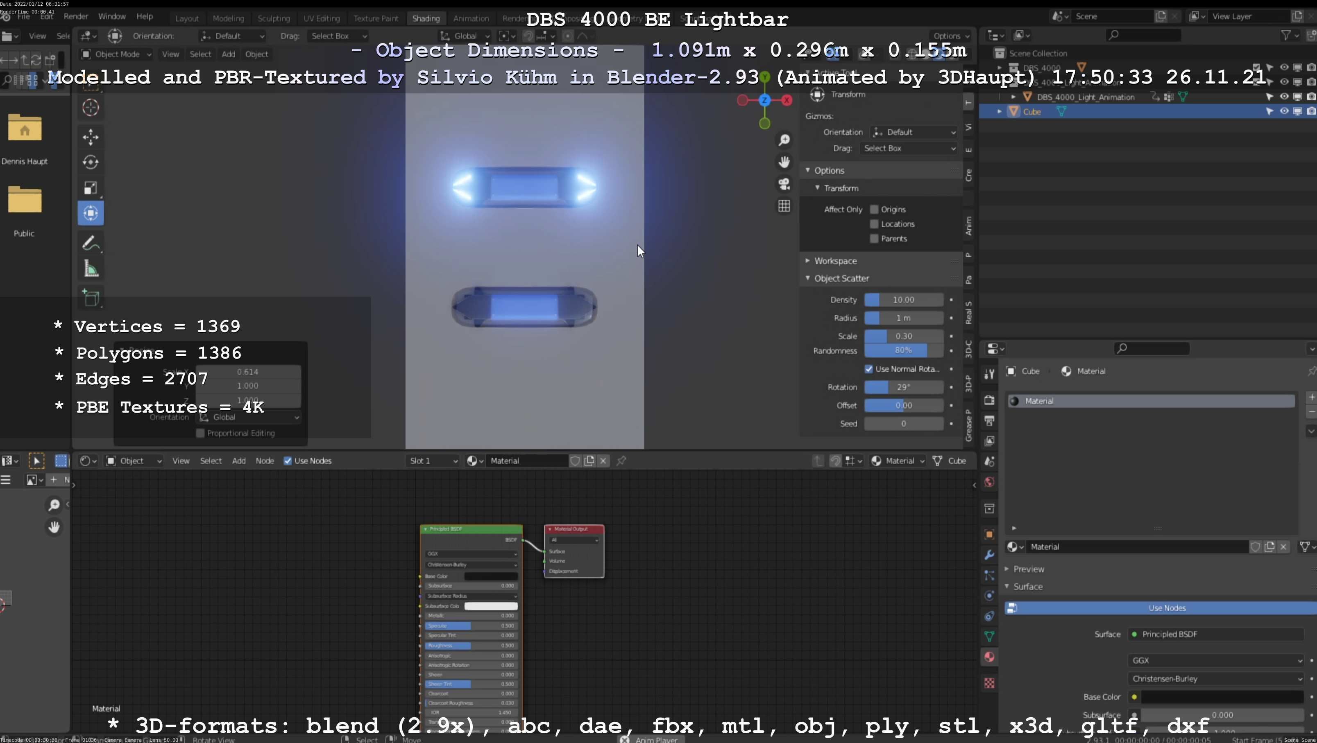Click the outliner search field
Viewport: 1317px width, 743px height.
1143,35
